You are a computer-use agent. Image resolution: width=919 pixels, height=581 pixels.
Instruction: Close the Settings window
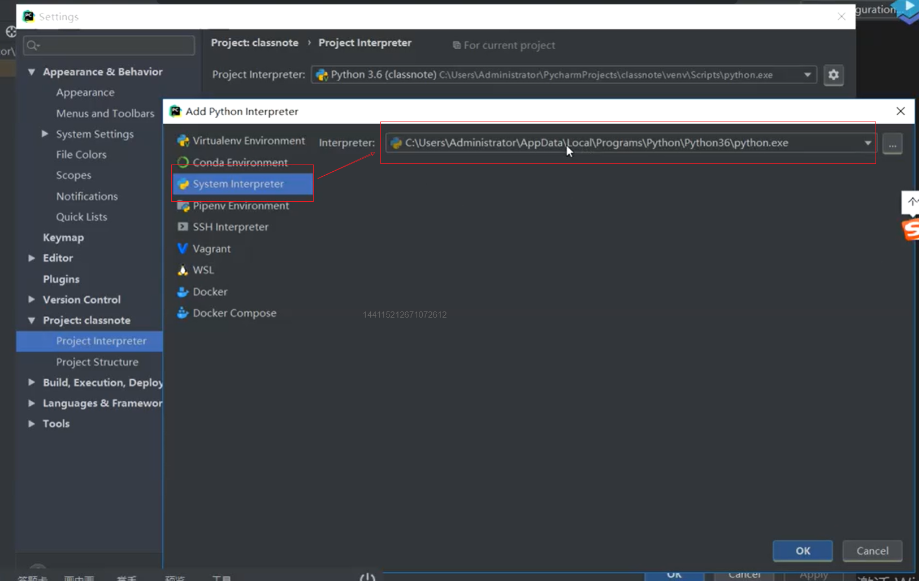tap(842, 16)
